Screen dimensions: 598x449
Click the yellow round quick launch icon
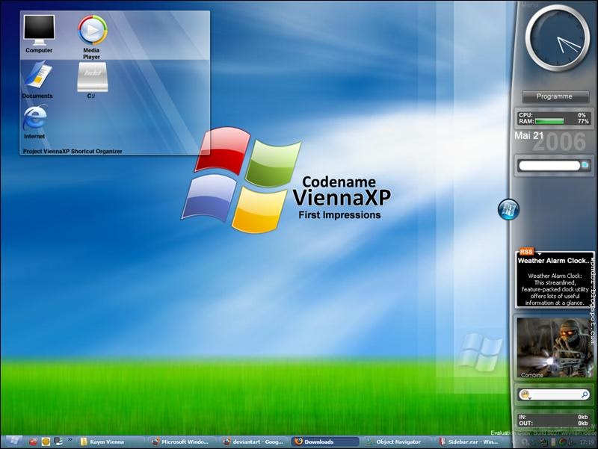tap(46, 442)
